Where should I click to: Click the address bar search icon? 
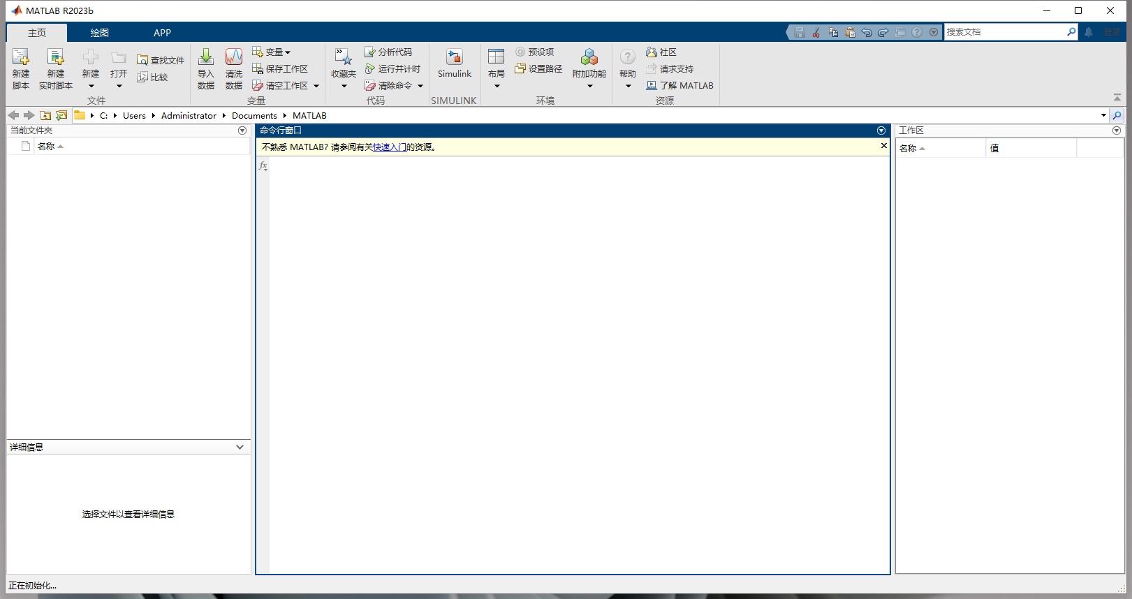1117,115
